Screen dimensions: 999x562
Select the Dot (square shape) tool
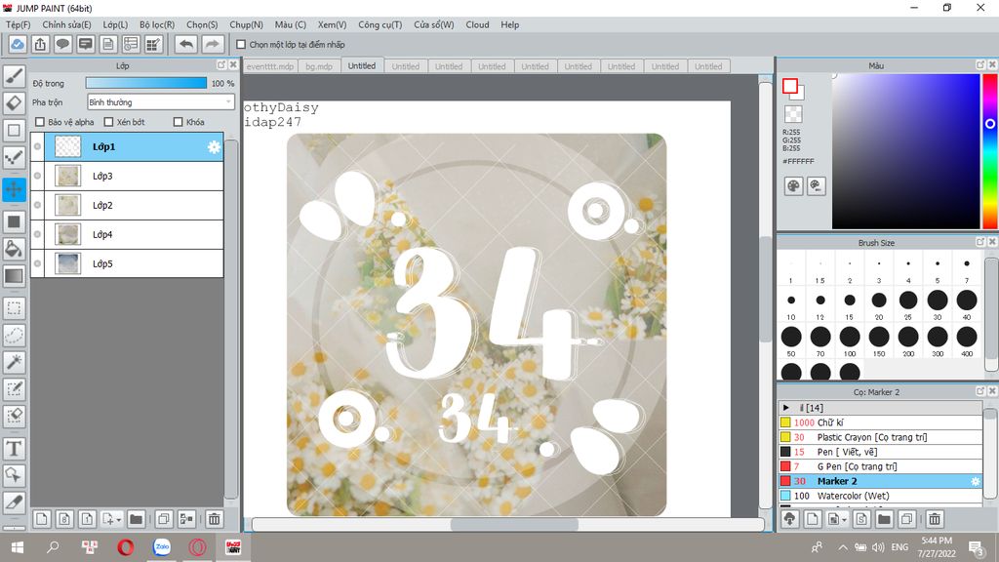(14, 130)
